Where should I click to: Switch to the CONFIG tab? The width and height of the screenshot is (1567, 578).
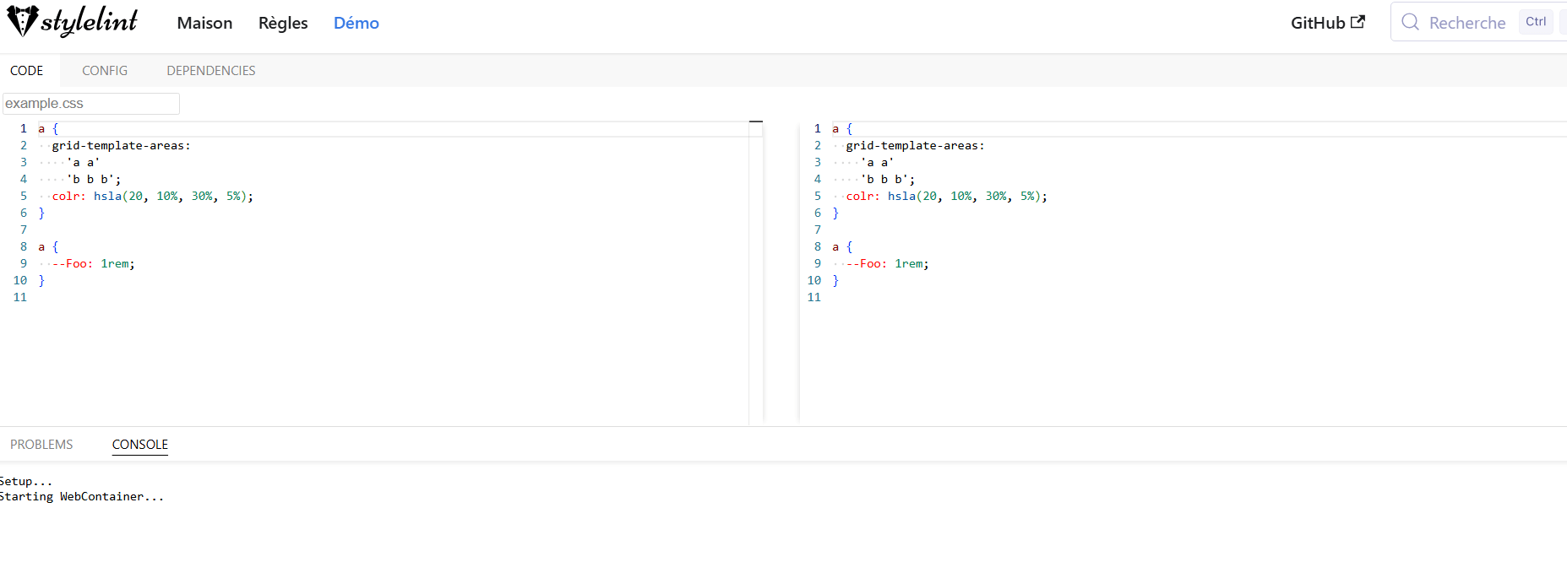pos(105,71)
